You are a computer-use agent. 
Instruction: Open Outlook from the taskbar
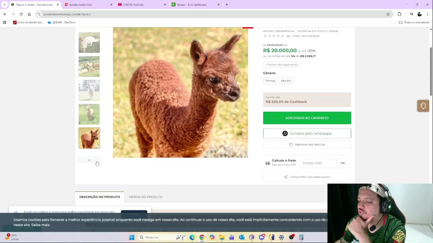coord(242,237)
